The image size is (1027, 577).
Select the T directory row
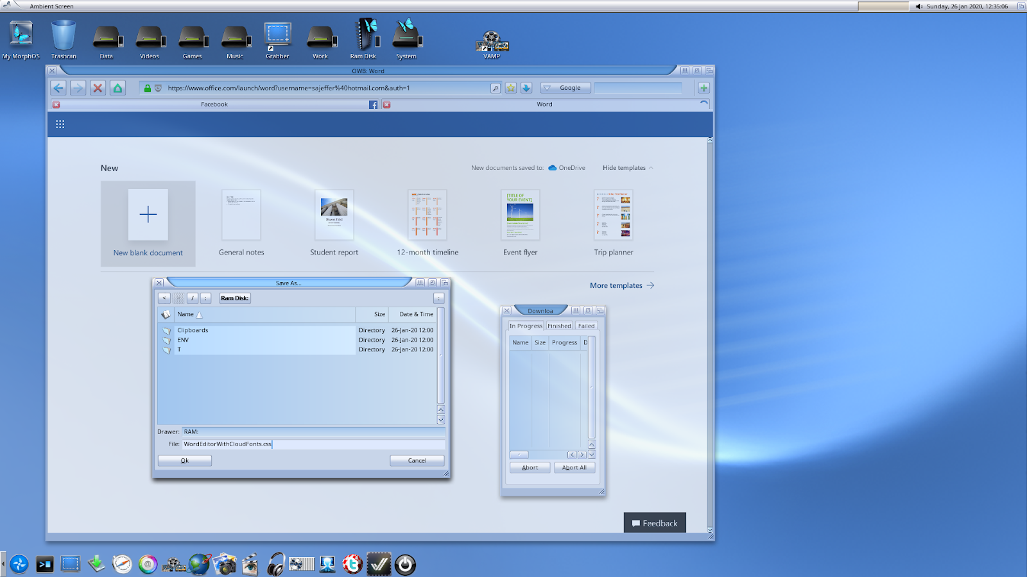pyautogui.click(x=297, y=349)
